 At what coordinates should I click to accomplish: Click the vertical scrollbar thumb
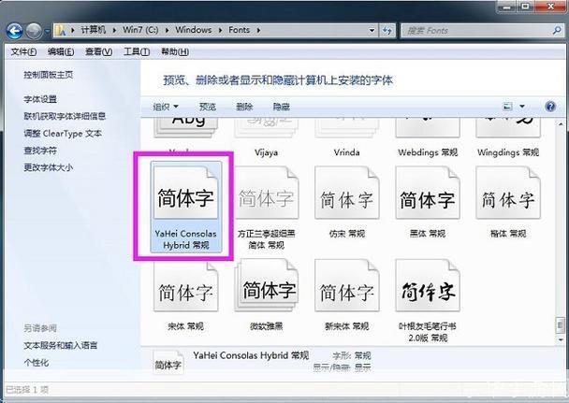(x=561, y=324)
